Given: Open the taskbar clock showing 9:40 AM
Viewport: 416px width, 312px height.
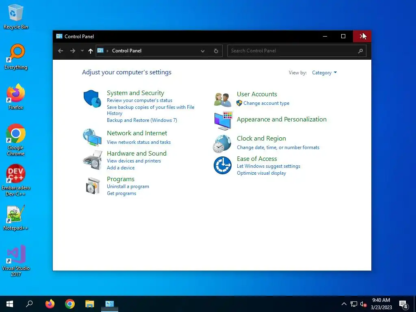Looking at the screenshot, I should [381, 304].
